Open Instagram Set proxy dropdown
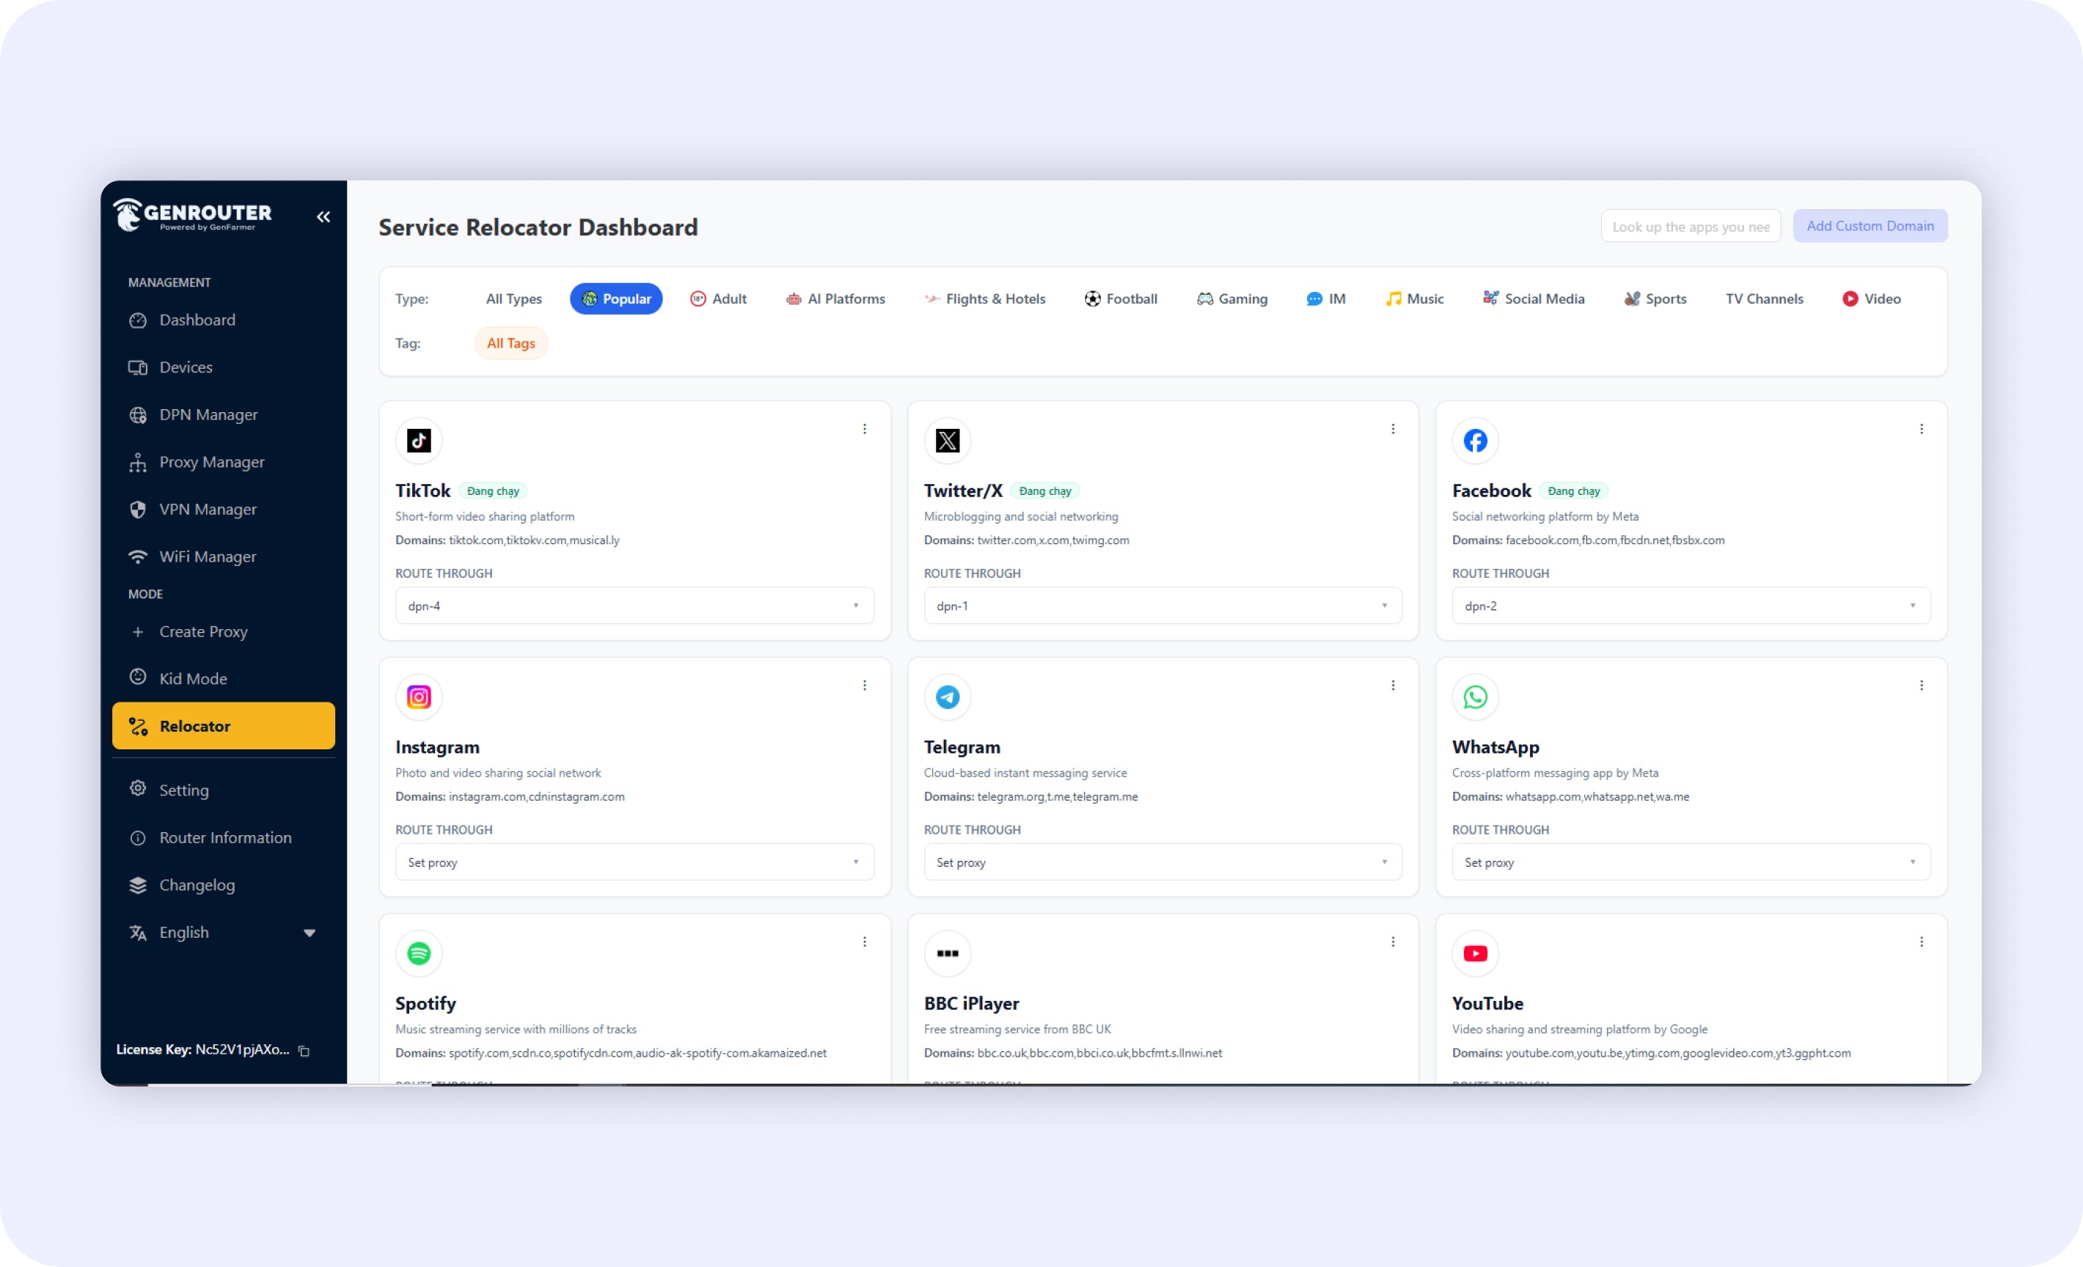Viewport: 2083px width, 1267px height. point(634,862)
